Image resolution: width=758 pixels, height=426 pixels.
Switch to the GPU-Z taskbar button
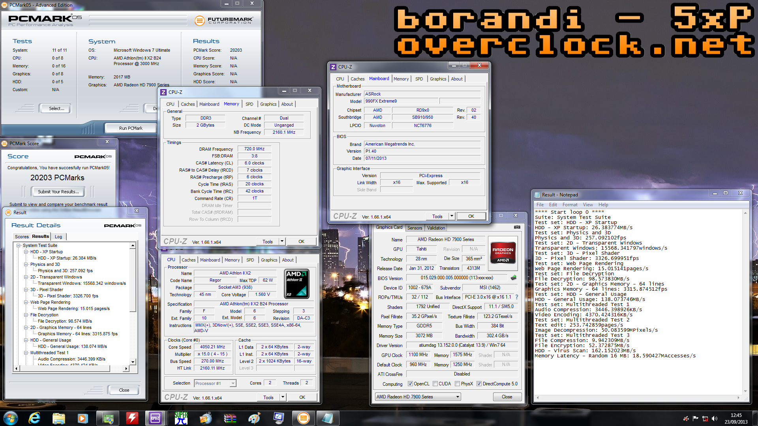pyautogui.click(x=108, y=418)
